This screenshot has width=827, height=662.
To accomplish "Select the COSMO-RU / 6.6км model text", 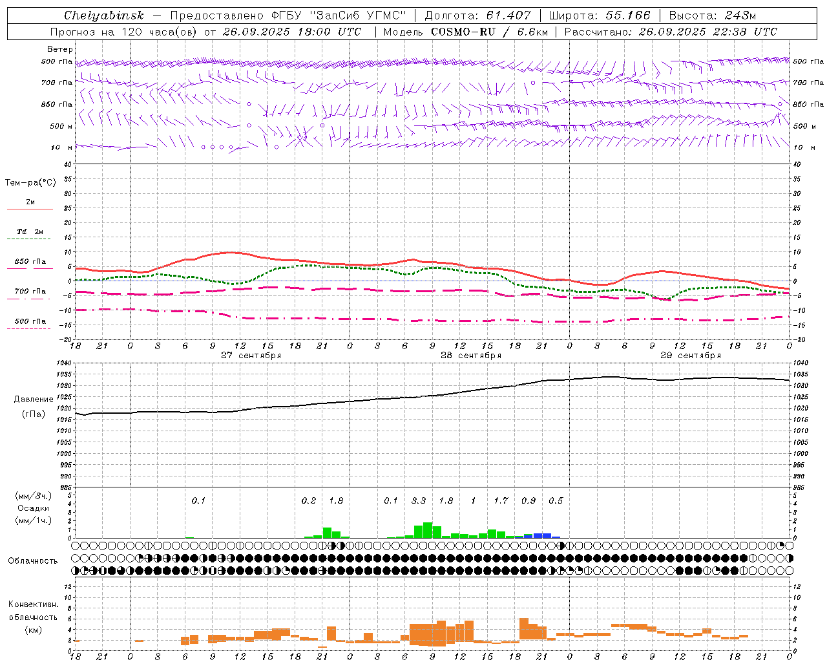I will (x=490, y=32).
